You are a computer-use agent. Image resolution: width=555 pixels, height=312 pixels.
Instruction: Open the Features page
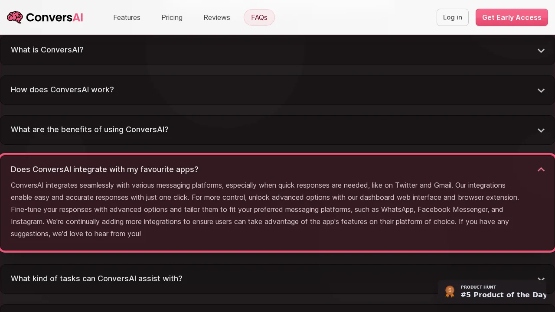(127, 17)
